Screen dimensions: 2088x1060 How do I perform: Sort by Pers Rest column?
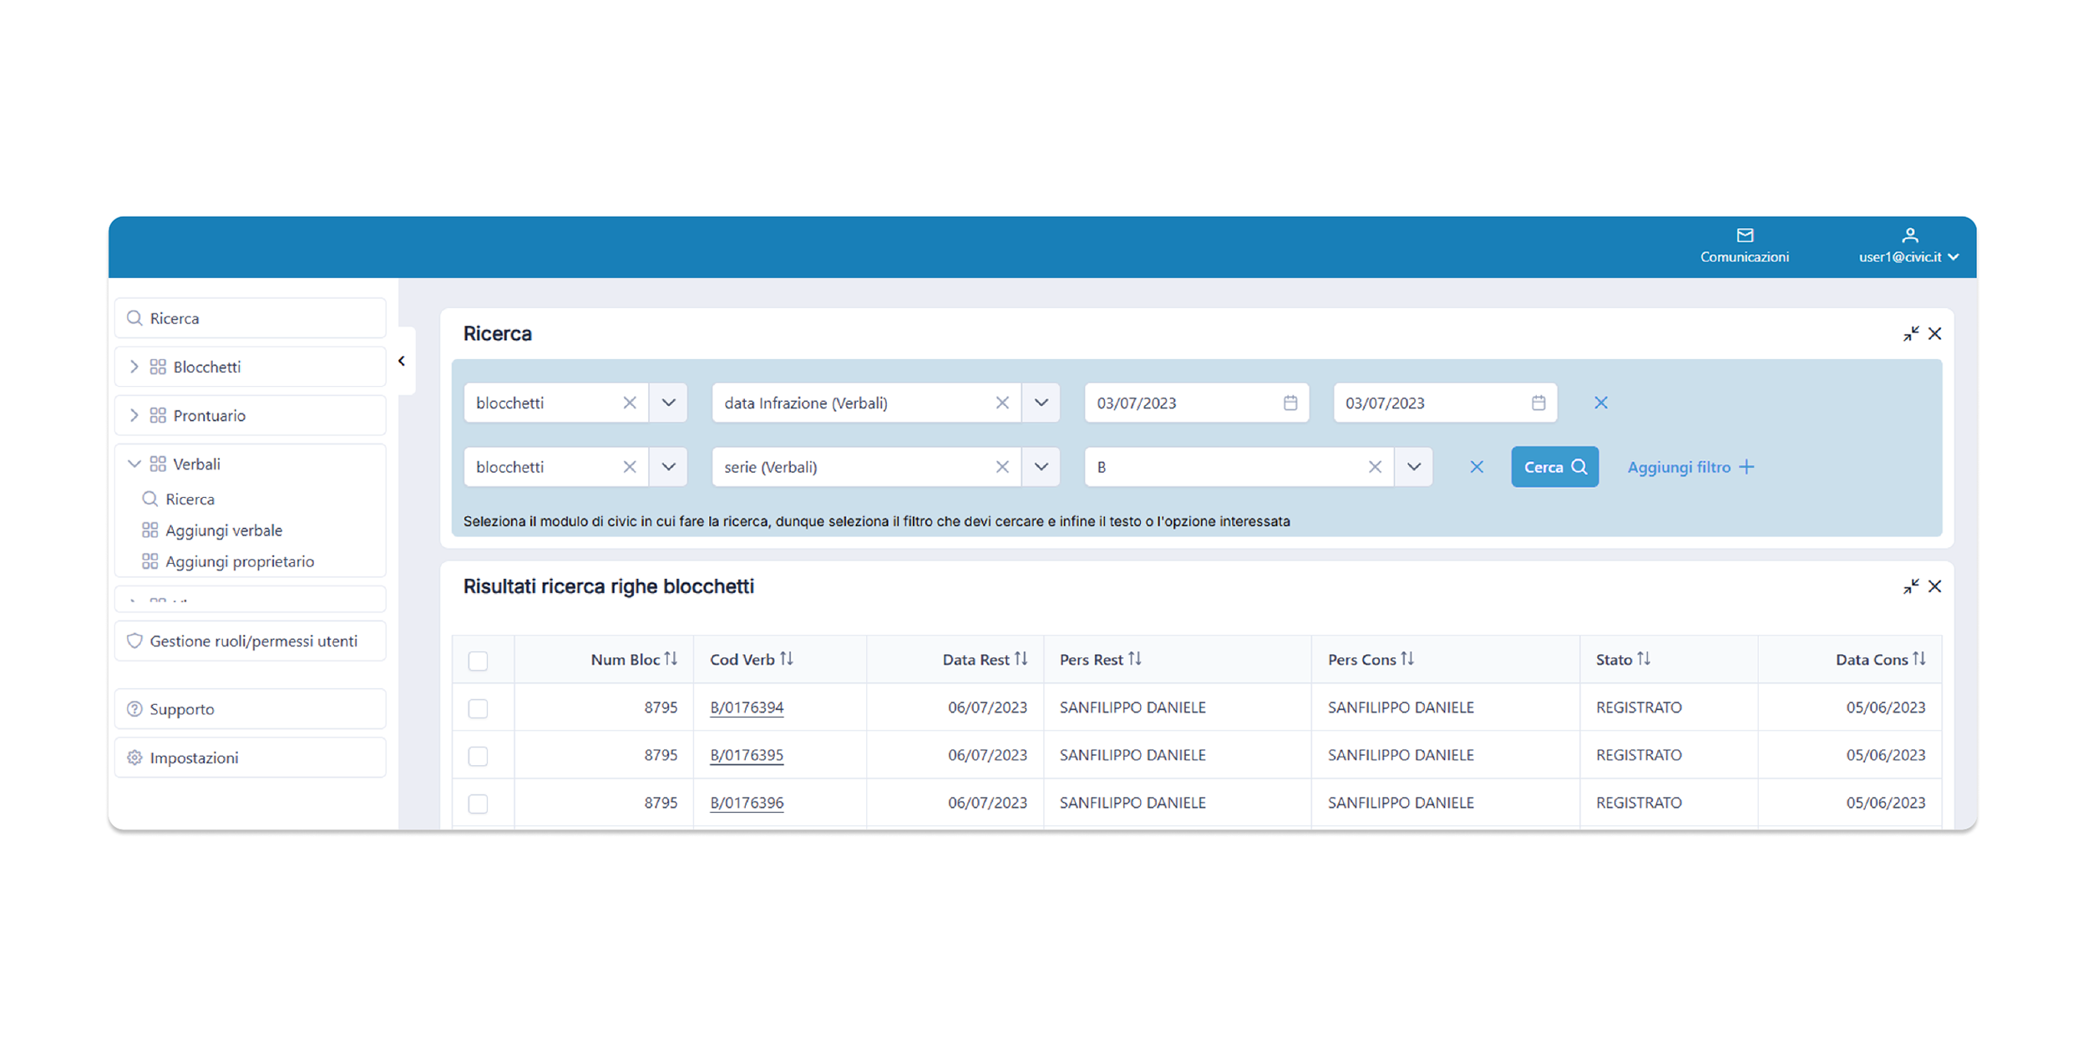click(1134, 659)
